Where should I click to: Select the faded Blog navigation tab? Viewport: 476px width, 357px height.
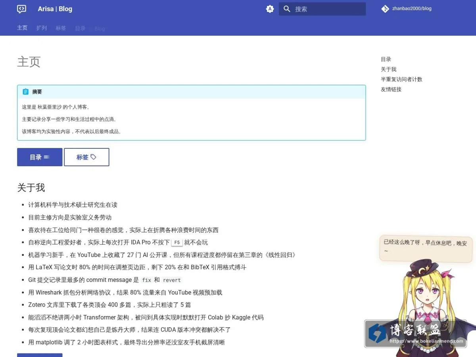tap(100, 29)
